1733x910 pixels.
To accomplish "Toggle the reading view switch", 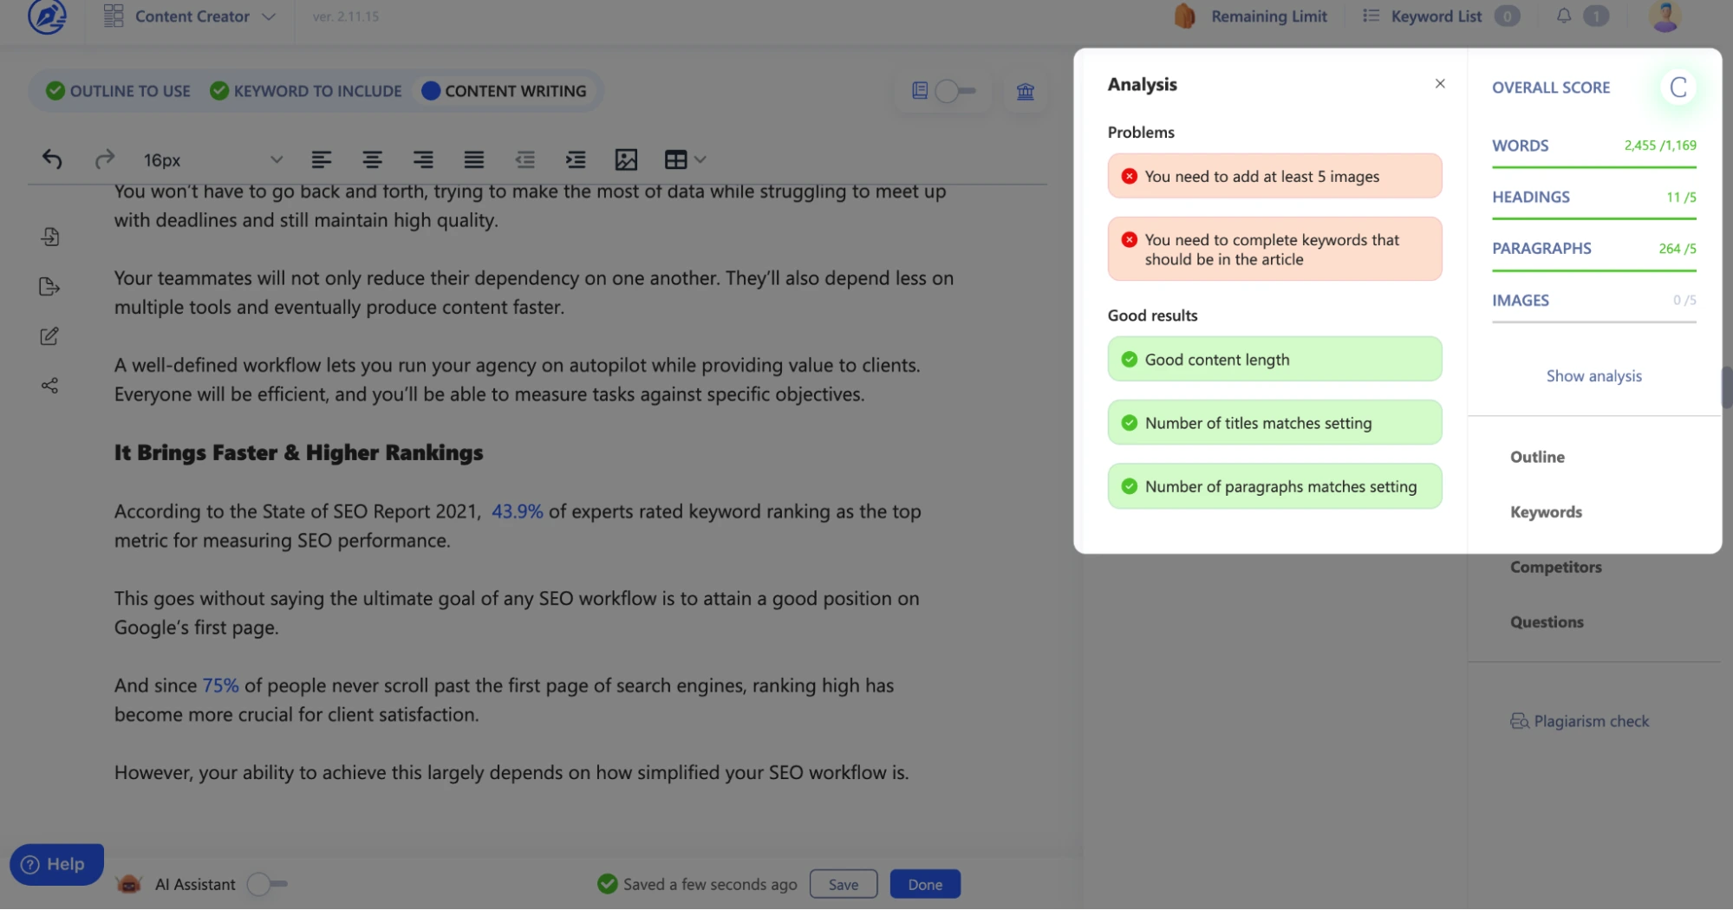I will click(954, 91).
